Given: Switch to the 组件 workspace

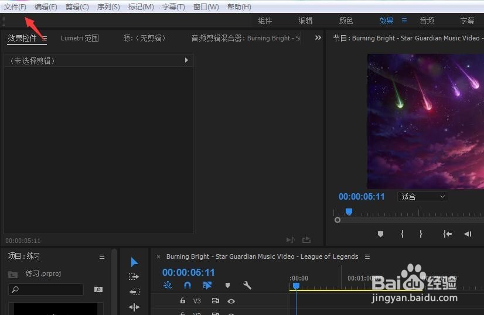Looking at the screenshot, I should point(265,20).
